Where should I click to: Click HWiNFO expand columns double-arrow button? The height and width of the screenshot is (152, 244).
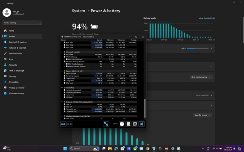point(63,124)
